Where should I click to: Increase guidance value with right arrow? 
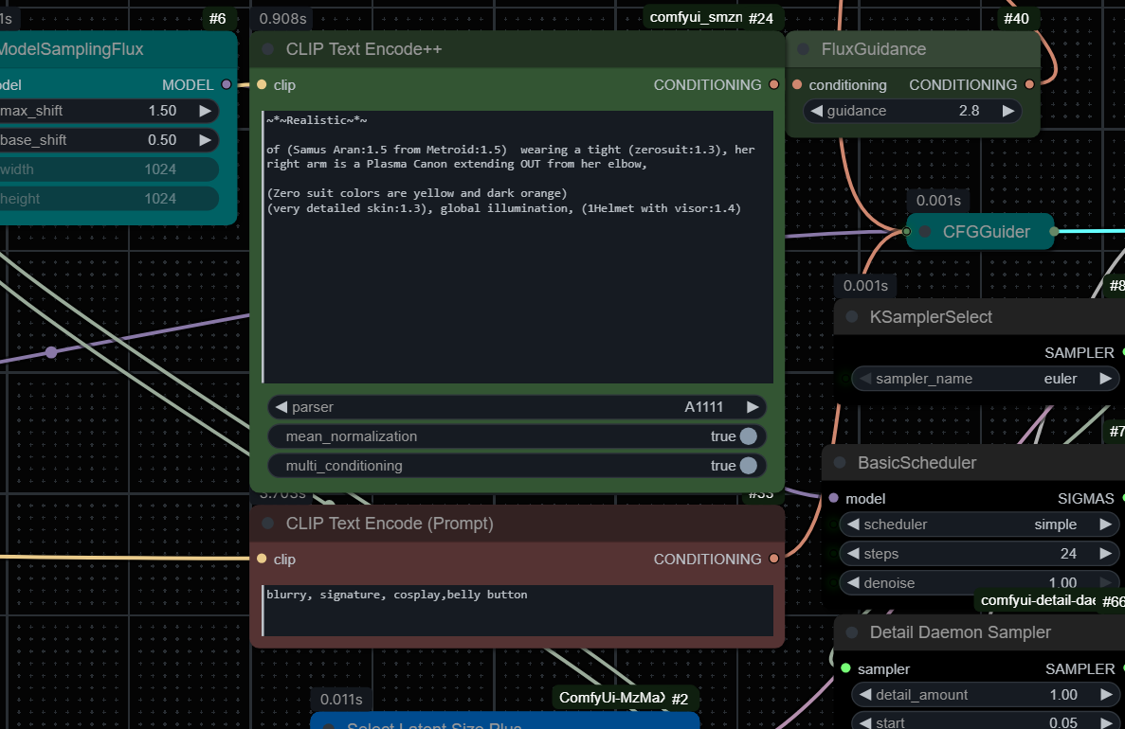1008,111
